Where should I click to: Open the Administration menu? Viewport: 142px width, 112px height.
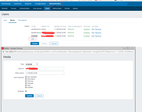(55, 4)
